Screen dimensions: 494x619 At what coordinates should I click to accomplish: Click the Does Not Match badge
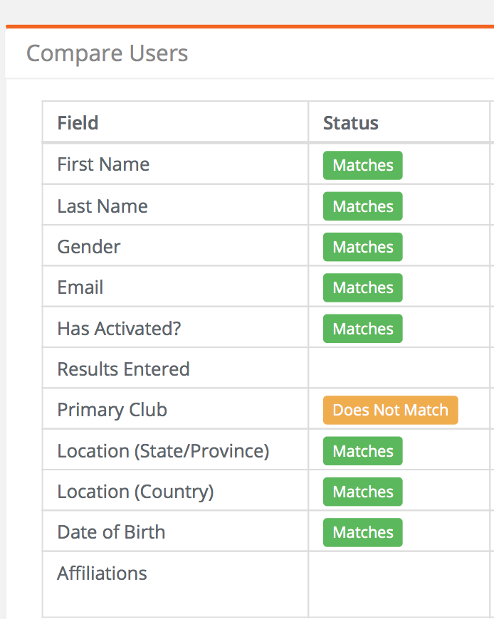[x=390, y=410]
